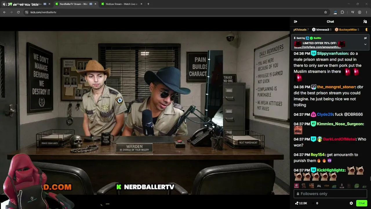Open the browser Extensions puzzle icon
Screen dimensions: 371x209
[342, 12]
